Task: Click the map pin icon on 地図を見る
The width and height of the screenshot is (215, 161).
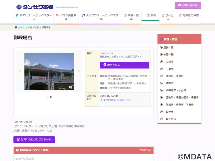Action: click(105, 65)
